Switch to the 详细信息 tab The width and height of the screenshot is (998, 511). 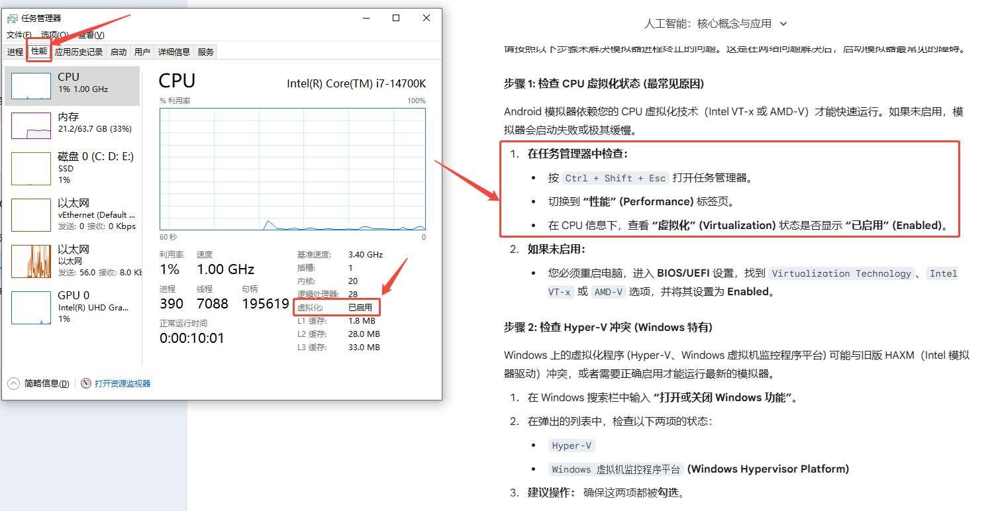(x=174, y=52)
